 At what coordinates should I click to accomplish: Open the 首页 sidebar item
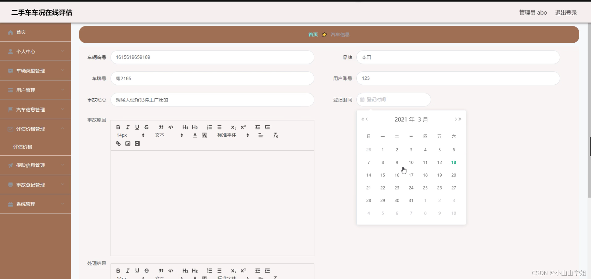coord(35,32)
